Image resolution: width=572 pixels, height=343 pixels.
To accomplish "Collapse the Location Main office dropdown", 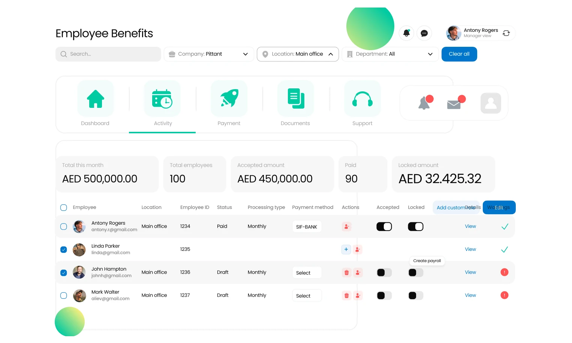I will [x=298, y=54].
